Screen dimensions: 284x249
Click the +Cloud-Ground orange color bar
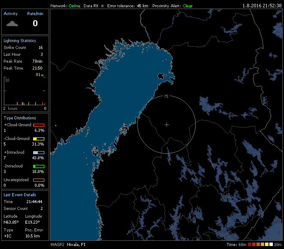[x=39, y=125]
